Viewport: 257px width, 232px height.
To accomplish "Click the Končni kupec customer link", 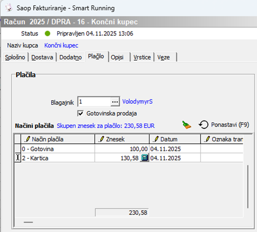I will [61, 45].
